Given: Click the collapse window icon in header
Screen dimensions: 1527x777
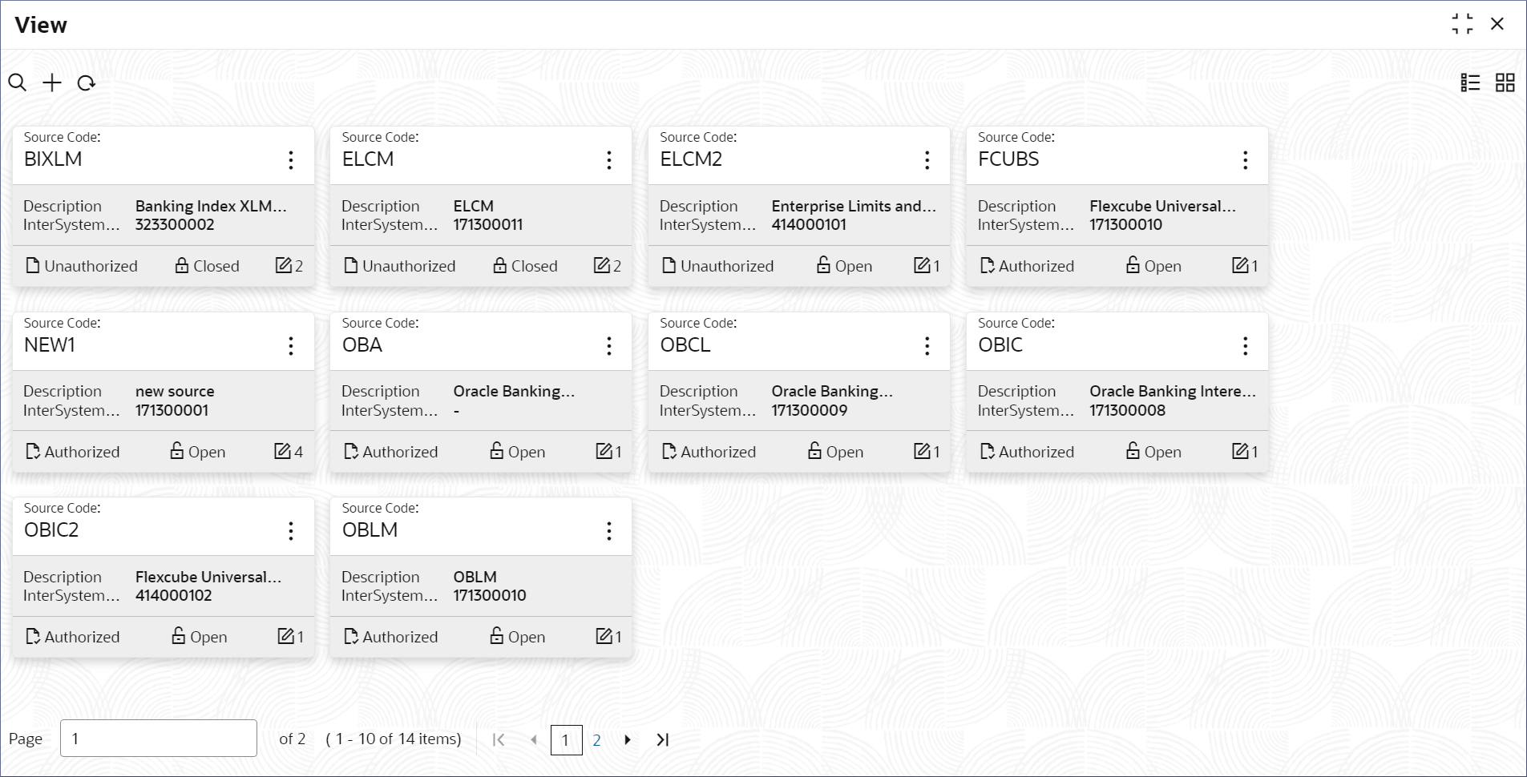Looking at the screenshot, I should coord(1462,24).
